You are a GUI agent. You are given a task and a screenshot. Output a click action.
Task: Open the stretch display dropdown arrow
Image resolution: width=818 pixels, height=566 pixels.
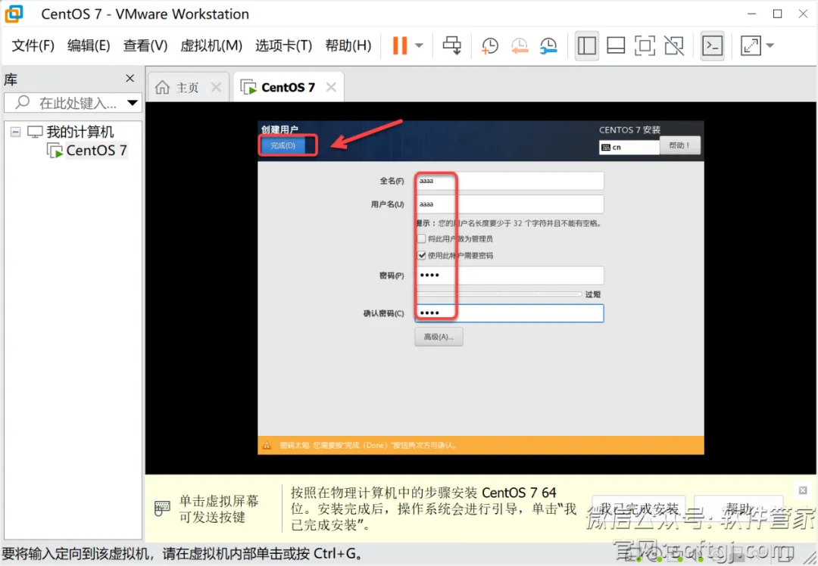tap(770, 46)
